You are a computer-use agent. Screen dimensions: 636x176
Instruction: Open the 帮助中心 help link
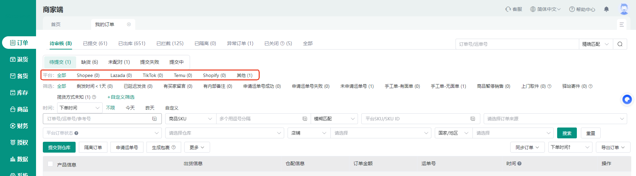tap(582, 9)
